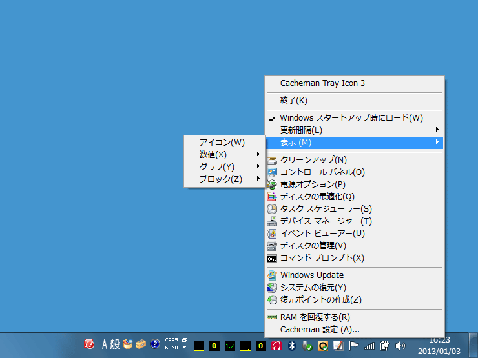The height and width of the screenshot is (358, 478).
Task: Click the イベント ビューアー(U) log icon
Action: (271, 234)
